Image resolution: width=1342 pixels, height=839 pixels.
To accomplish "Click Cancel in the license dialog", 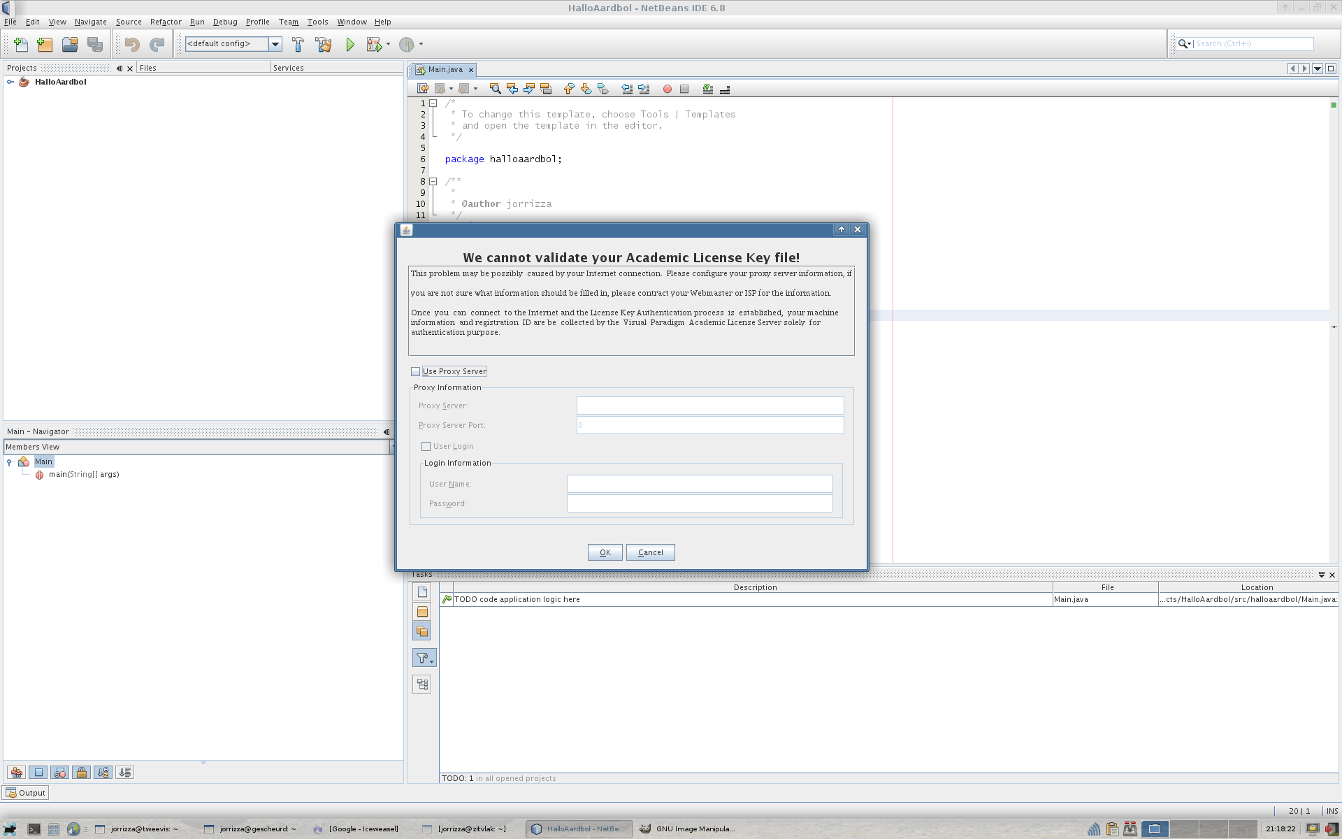I will (x=650, y=552).
